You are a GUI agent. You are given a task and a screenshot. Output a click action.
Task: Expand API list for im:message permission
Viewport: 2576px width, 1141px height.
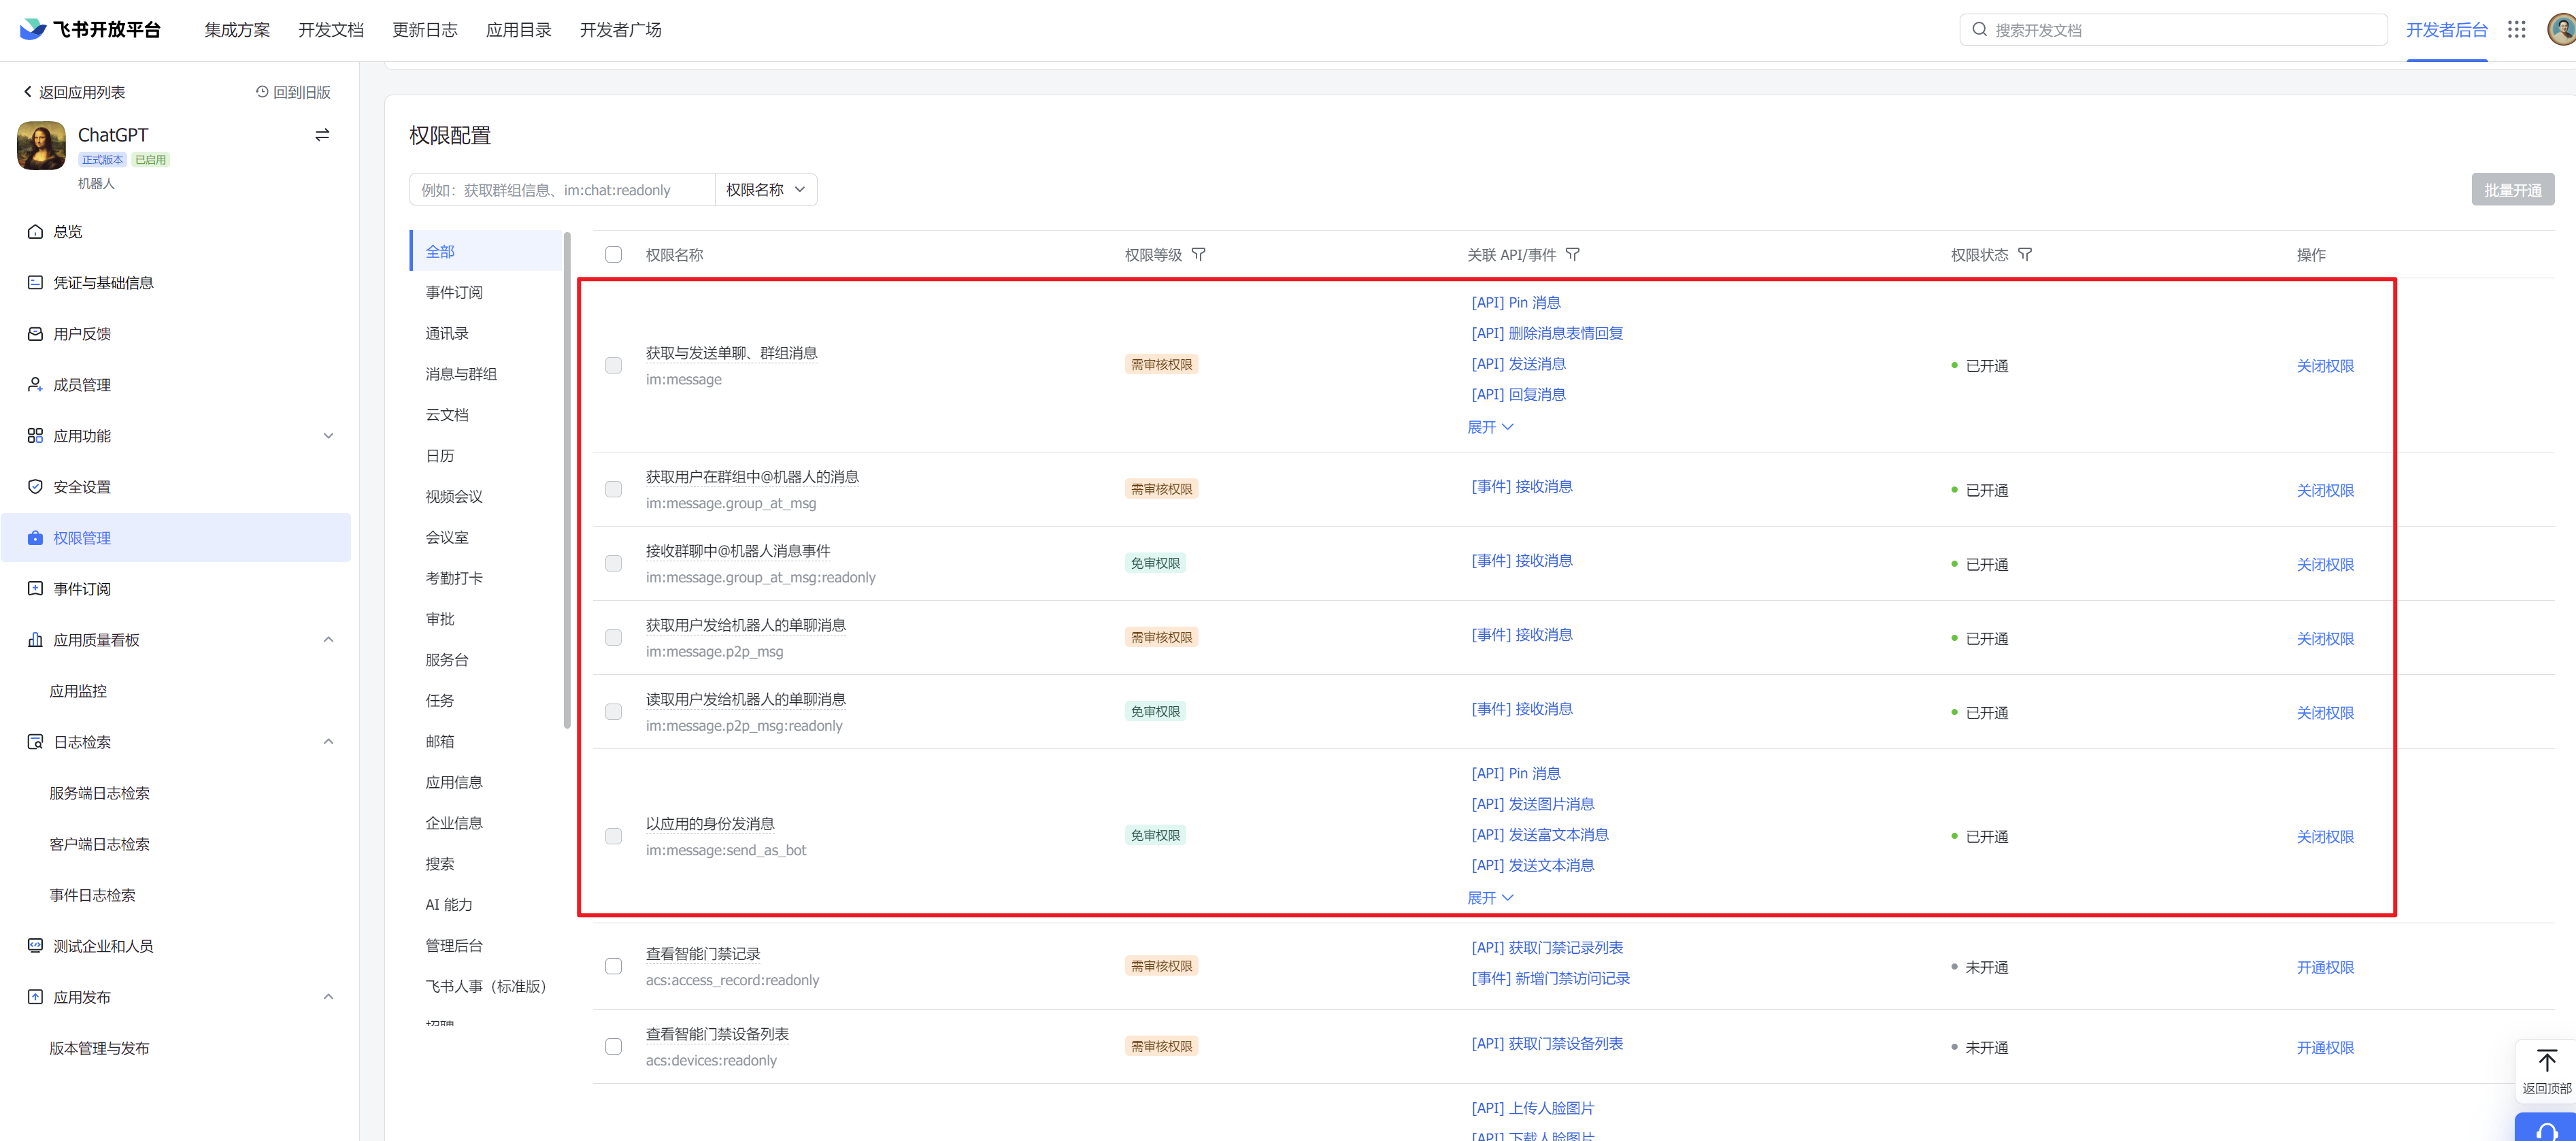(x=1490, y=427)
